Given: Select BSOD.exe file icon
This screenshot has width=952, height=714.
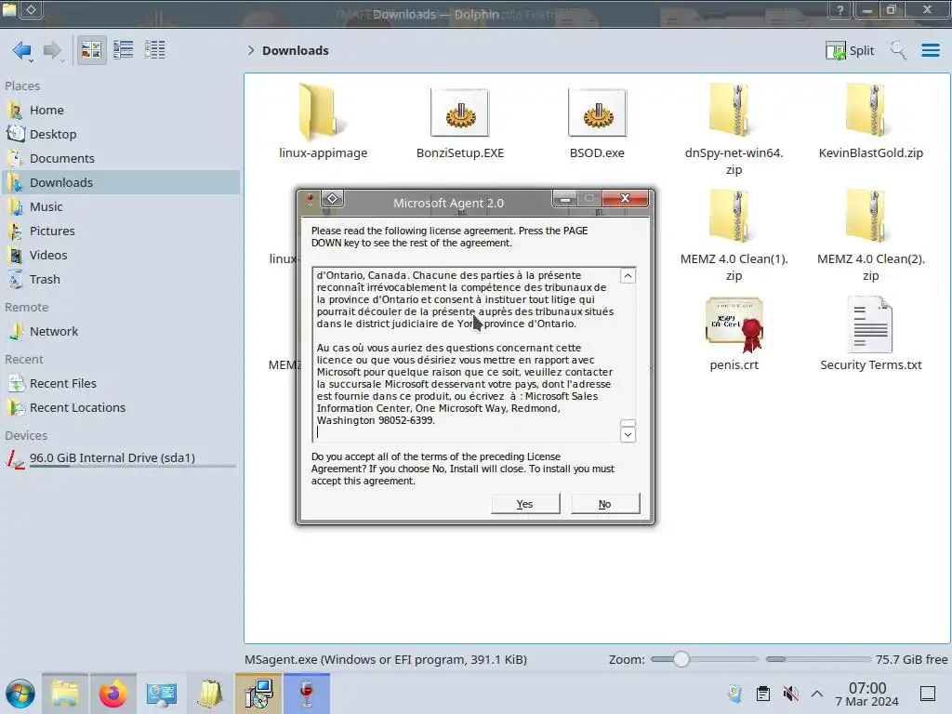Looking at the screenshot, I should click(597, 112).
